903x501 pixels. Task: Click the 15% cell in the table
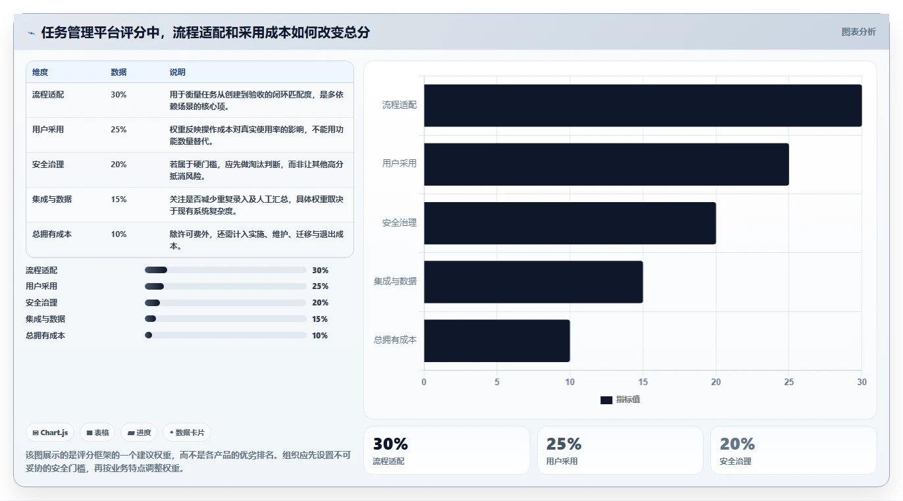point(118,199)
